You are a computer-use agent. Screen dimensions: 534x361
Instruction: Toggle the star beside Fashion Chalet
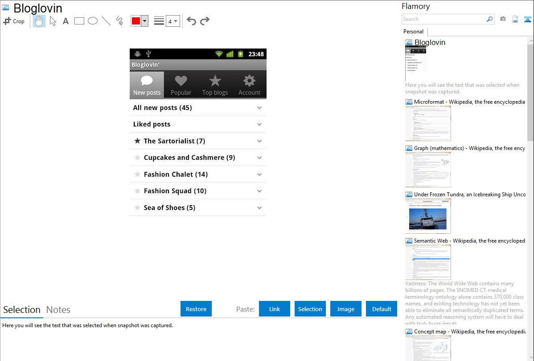(137, 174)
